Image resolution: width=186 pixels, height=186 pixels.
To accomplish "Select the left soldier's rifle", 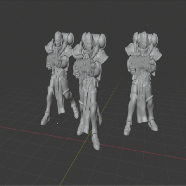I will tap(55, 60).
